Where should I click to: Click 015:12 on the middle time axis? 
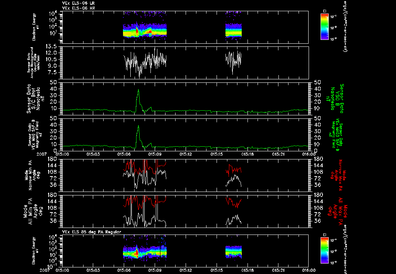click(x=186, y=154)
